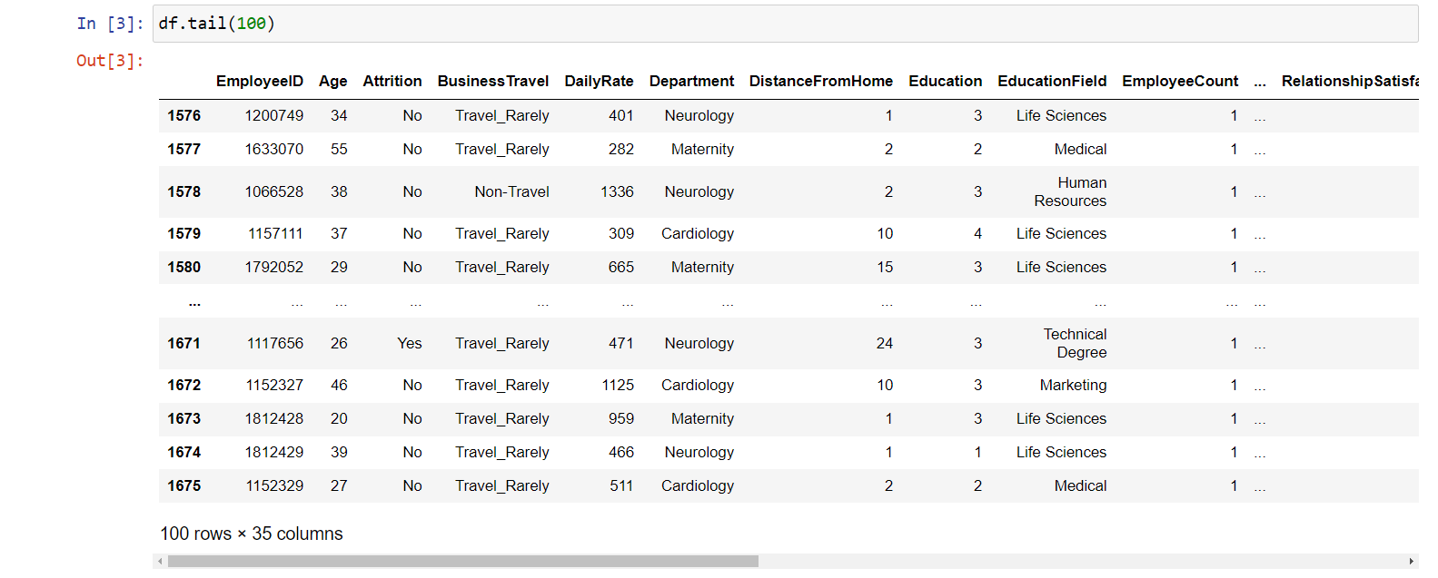Click the Non-Travel cell in row 1578

point(511,192)
